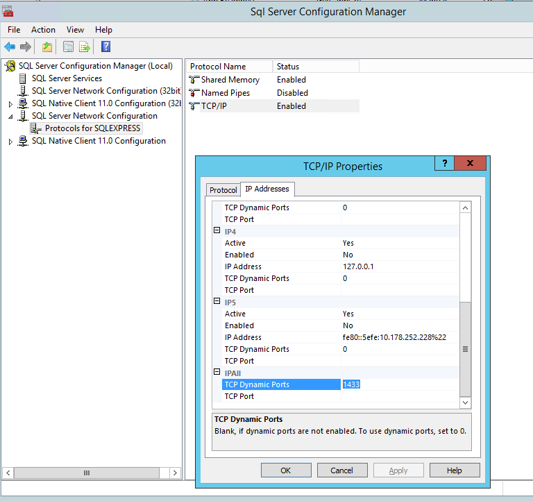This screenshot has width=533, height=501.
Task: Click the Disabled status of Named Pipes
Action: 292,93
